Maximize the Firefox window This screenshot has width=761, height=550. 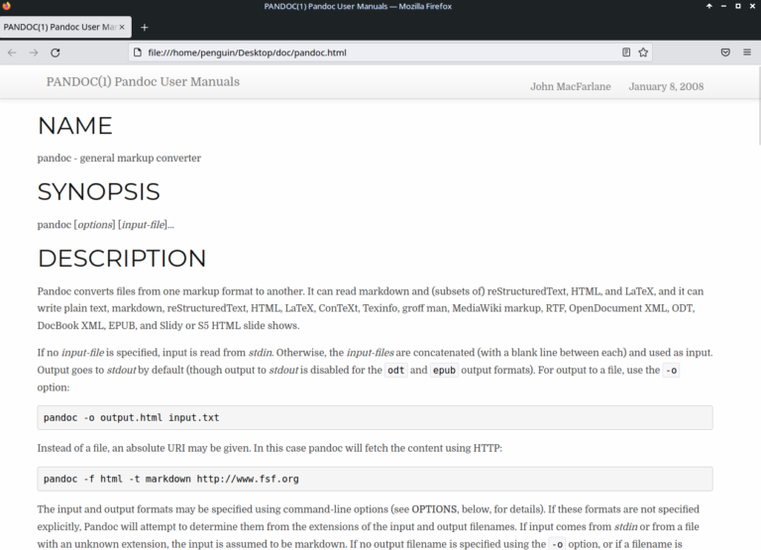click(738, 6)
